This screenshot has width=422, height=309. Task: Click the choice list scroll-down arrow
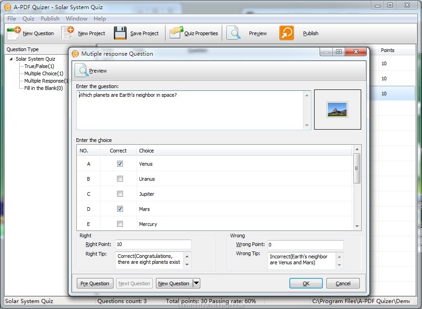point(357,226)
